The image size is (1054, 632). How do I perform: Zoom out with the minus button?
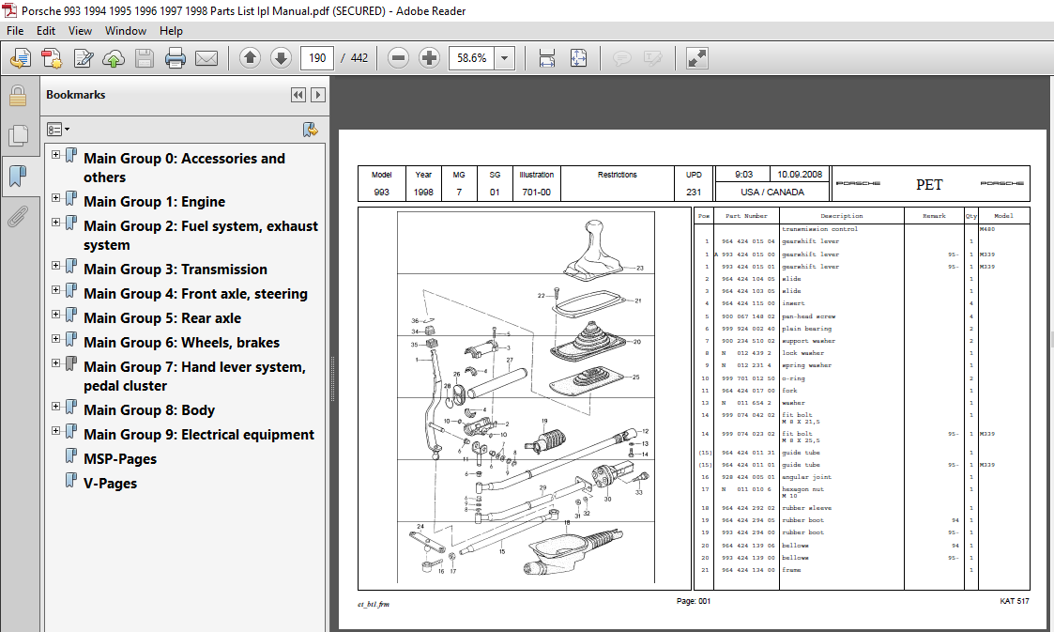coord(398,58)
